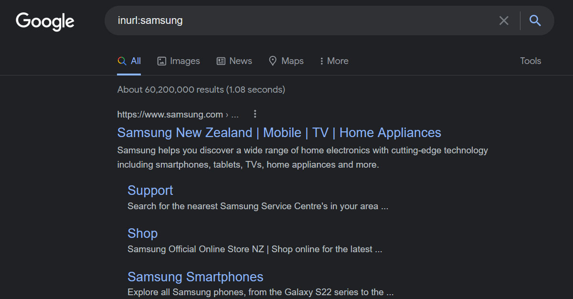Open the Support sitelink
Viewport: 573px width, 299px height.
(150, 190)
